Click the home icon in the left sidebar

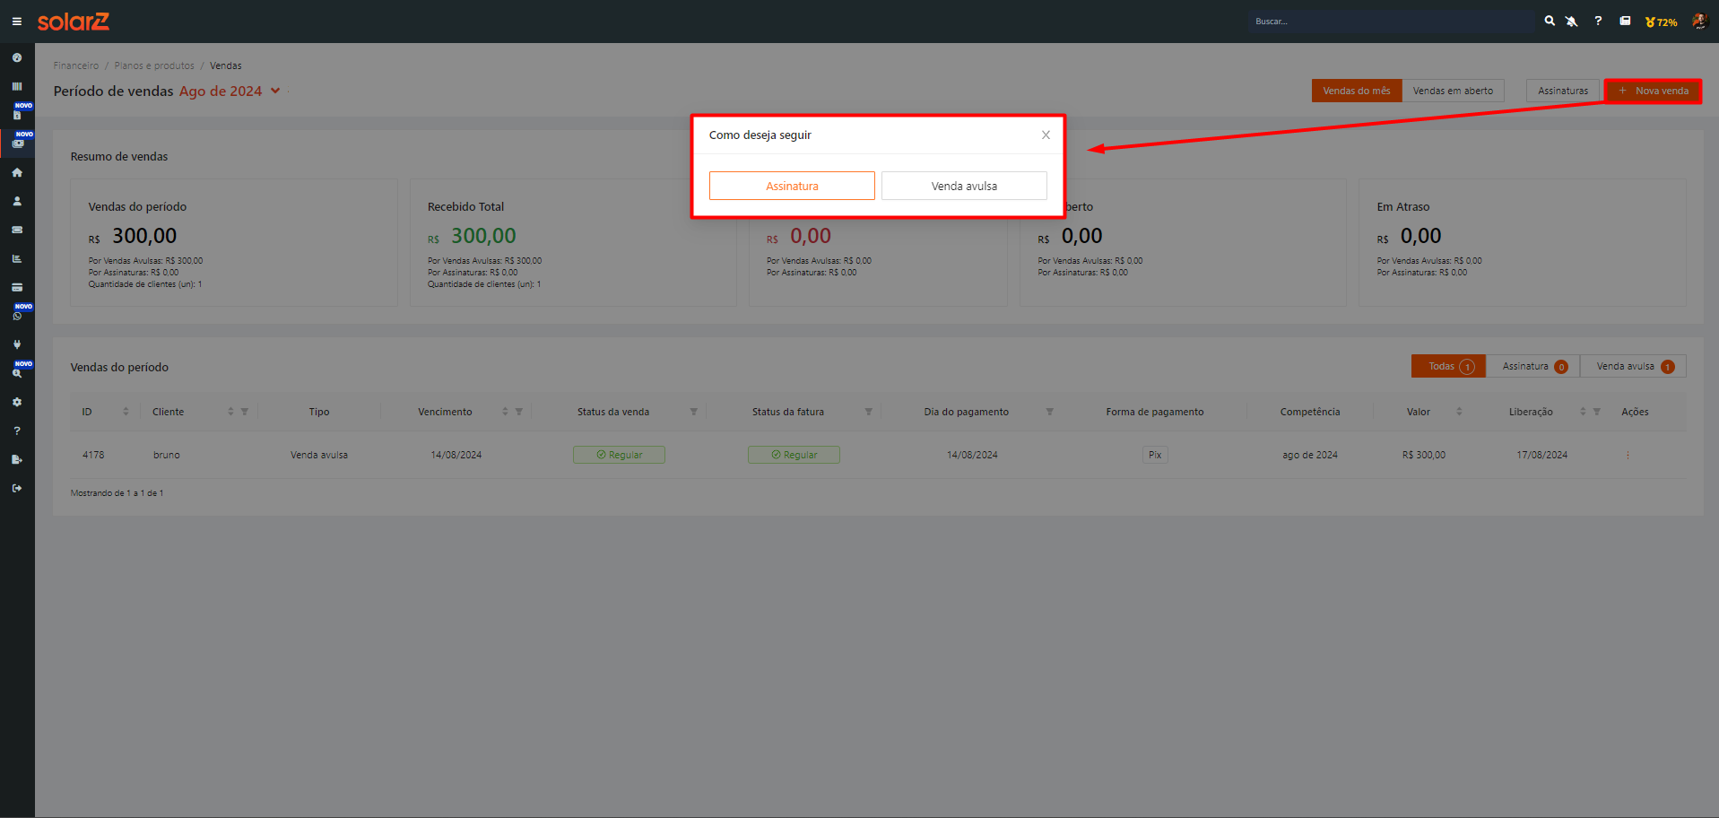[x=17, y=172]
